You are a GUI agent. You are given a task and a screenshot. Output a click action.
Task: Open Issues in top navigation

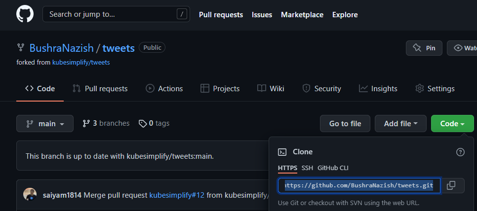pyautogui.click(x=262, y=15)
